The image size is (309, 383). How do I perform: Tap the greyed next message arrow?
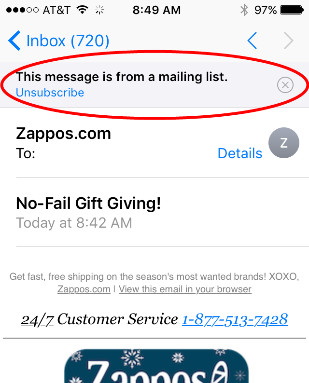pos(288,41)
